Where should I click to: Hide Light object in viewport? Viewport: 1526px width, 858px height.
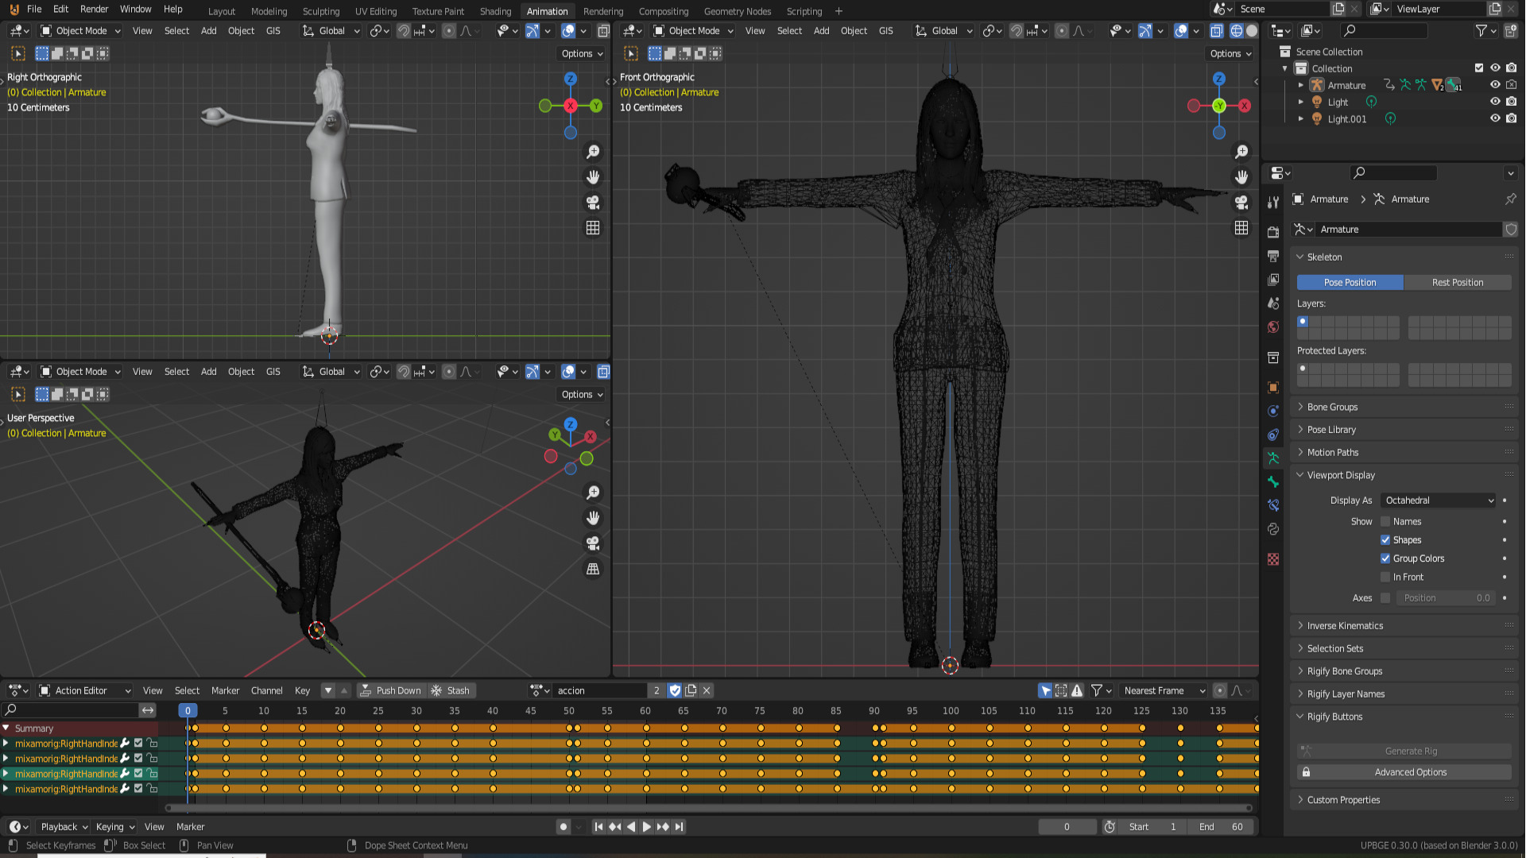point(1495,102)
